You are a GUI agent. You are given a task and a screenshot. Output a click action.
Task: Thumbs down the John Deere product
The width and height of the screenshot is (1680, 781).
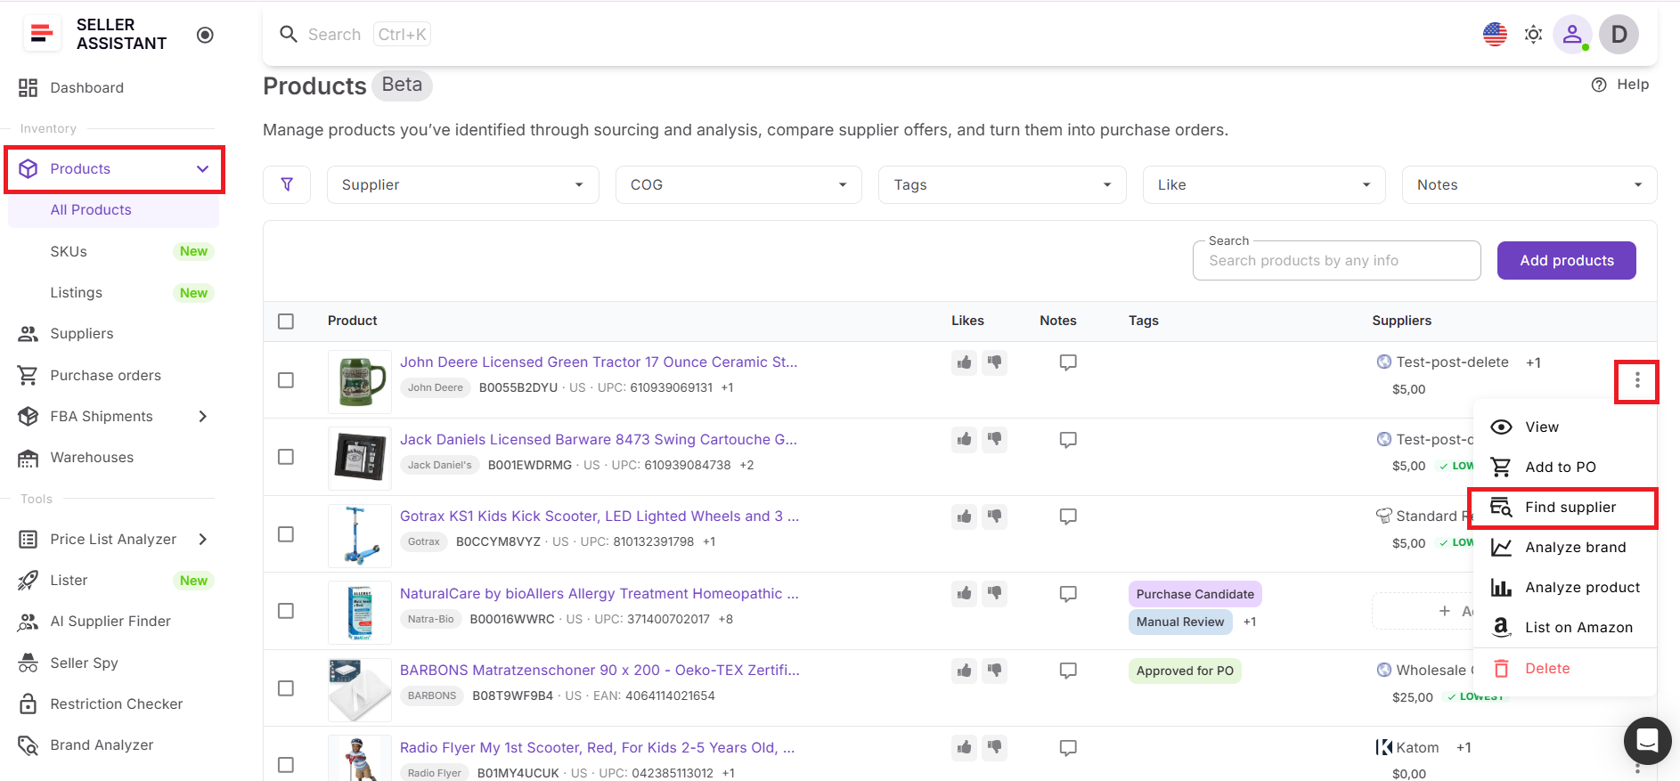pyautogui.click(x=994, y=362)
